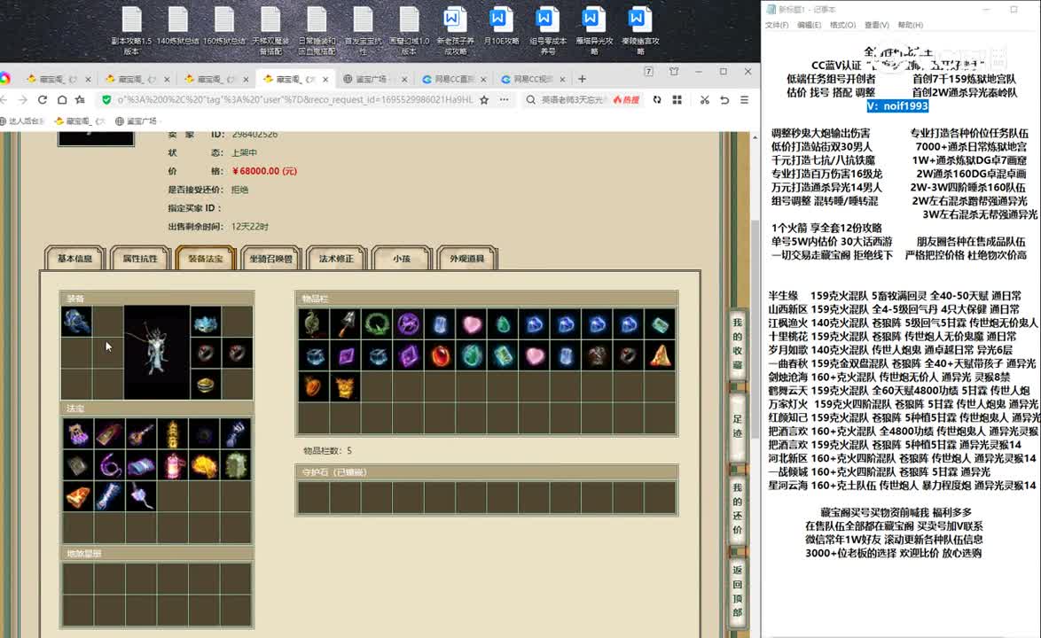Screen dimensions: 1041x638
Task: Open Notepad 格式(O) menu
Action: (x=842, y=25)
